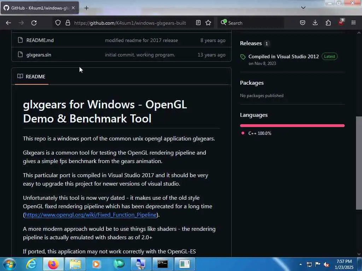The image size is (362, 271).
Task: Open the Packages heading link
Action: pyautogui.click(x=252, y=83)
